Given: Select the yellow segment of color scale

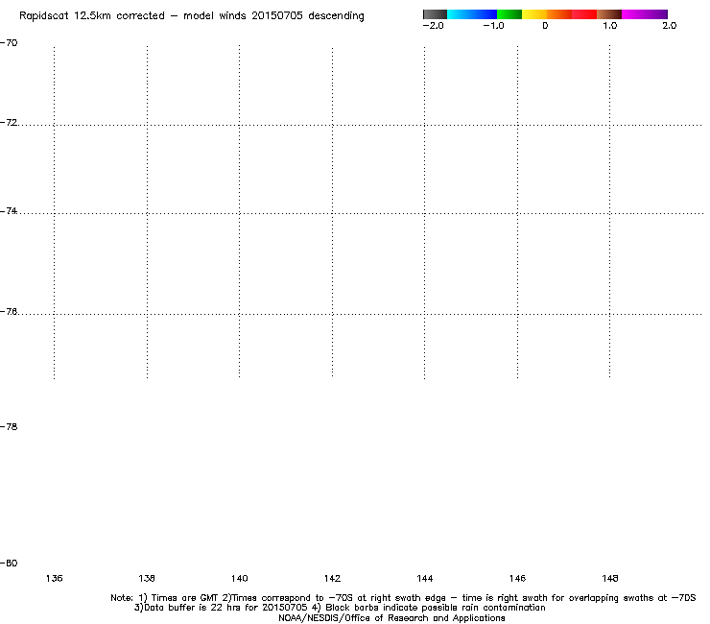Looking at the screenshot, I should (534, 14).
